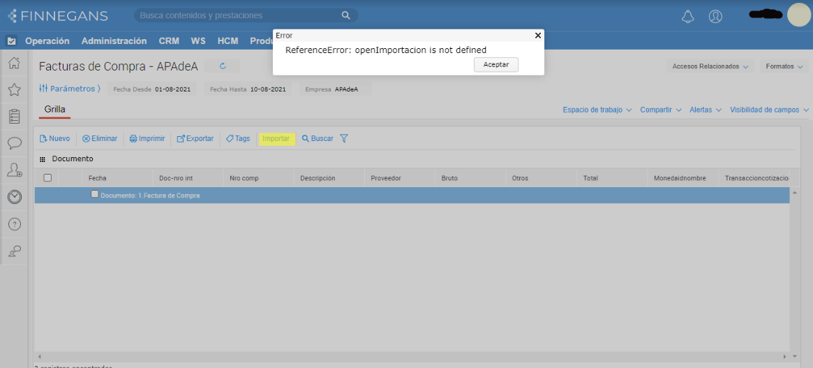Viewport: 813px width, 368px height.
Task: Check the Documento Factura de Compra row
Action: tap(95, 195)
